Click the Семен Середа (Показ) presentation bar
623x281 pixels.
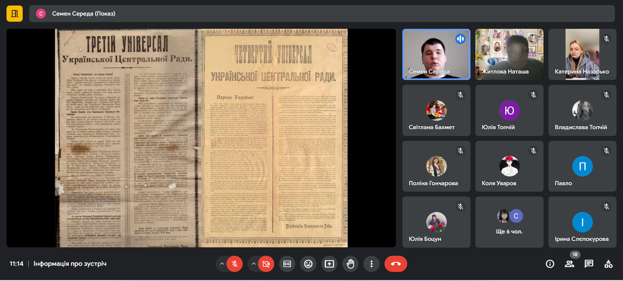click(321, 14)
